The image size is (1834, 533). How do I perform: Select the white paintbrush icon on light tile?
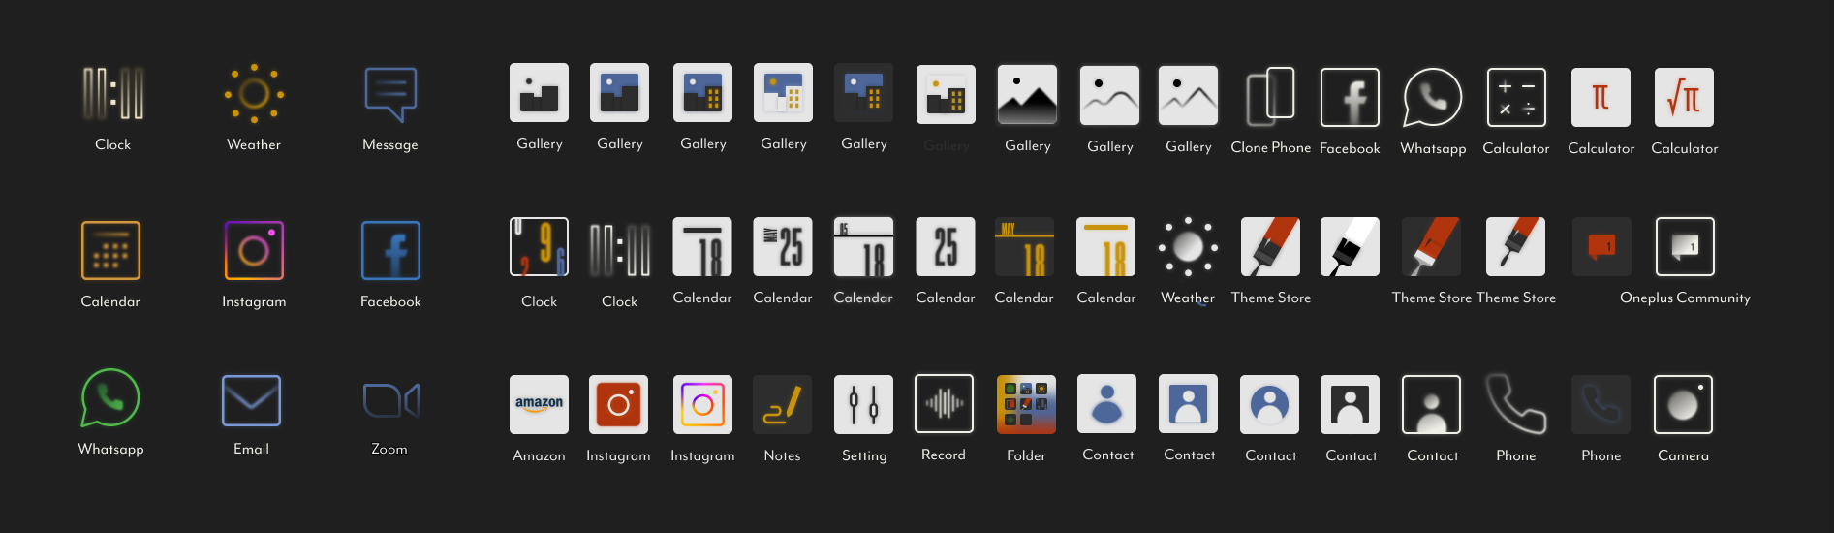[x=1350, y=247]
